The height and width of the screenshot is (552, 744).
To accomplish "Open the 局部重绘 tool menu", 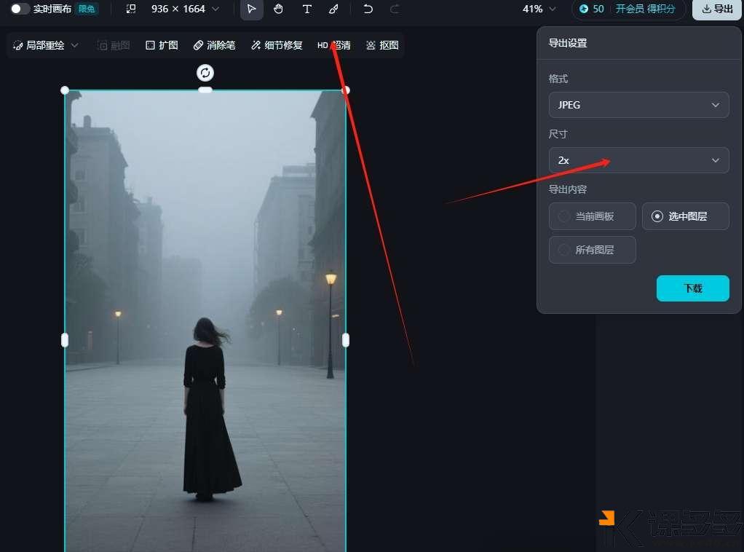I will pos(46,45).
